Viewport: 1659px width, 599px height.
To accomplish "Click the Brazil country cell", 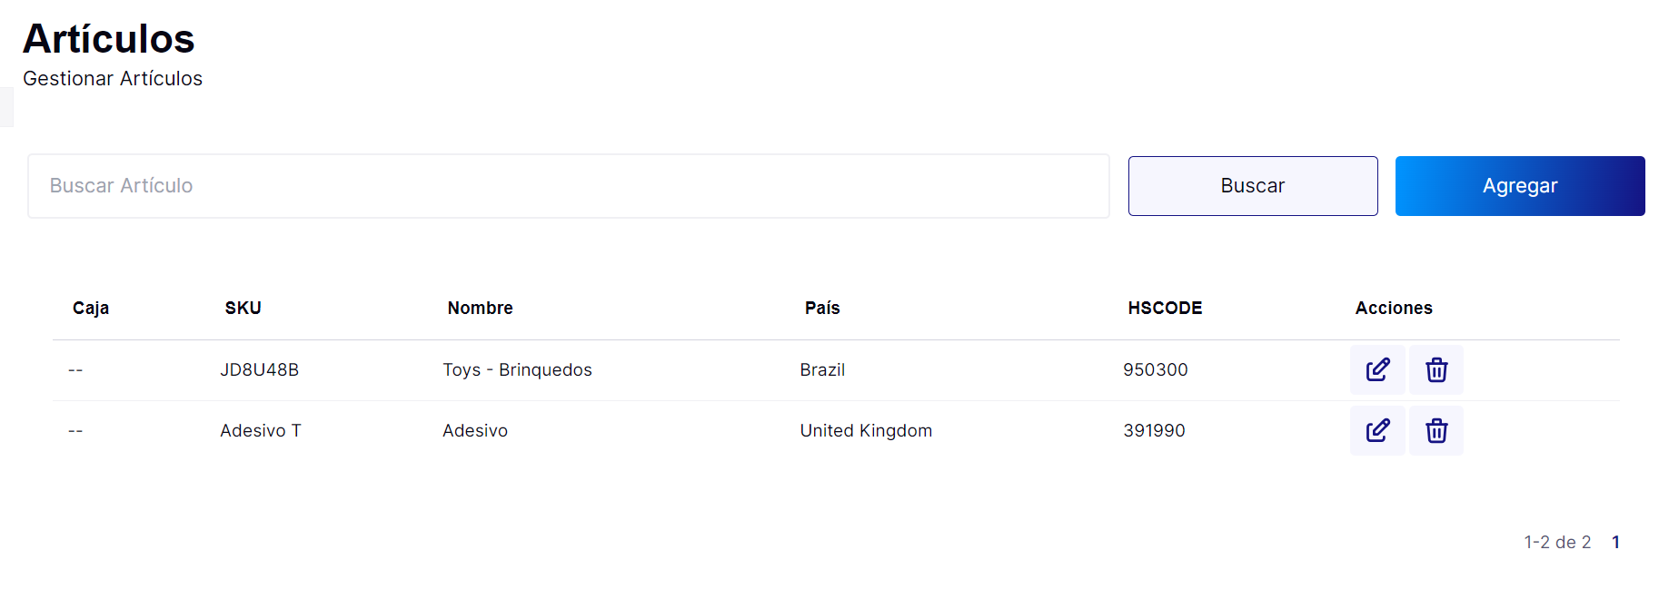I will click(822, 369).
